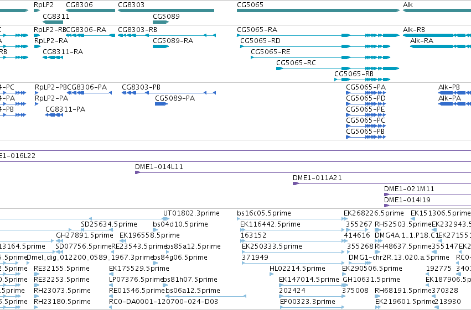
Task: Click the DMG1-chr2R.13.020.a.5prime label
Action: [399, 258]
